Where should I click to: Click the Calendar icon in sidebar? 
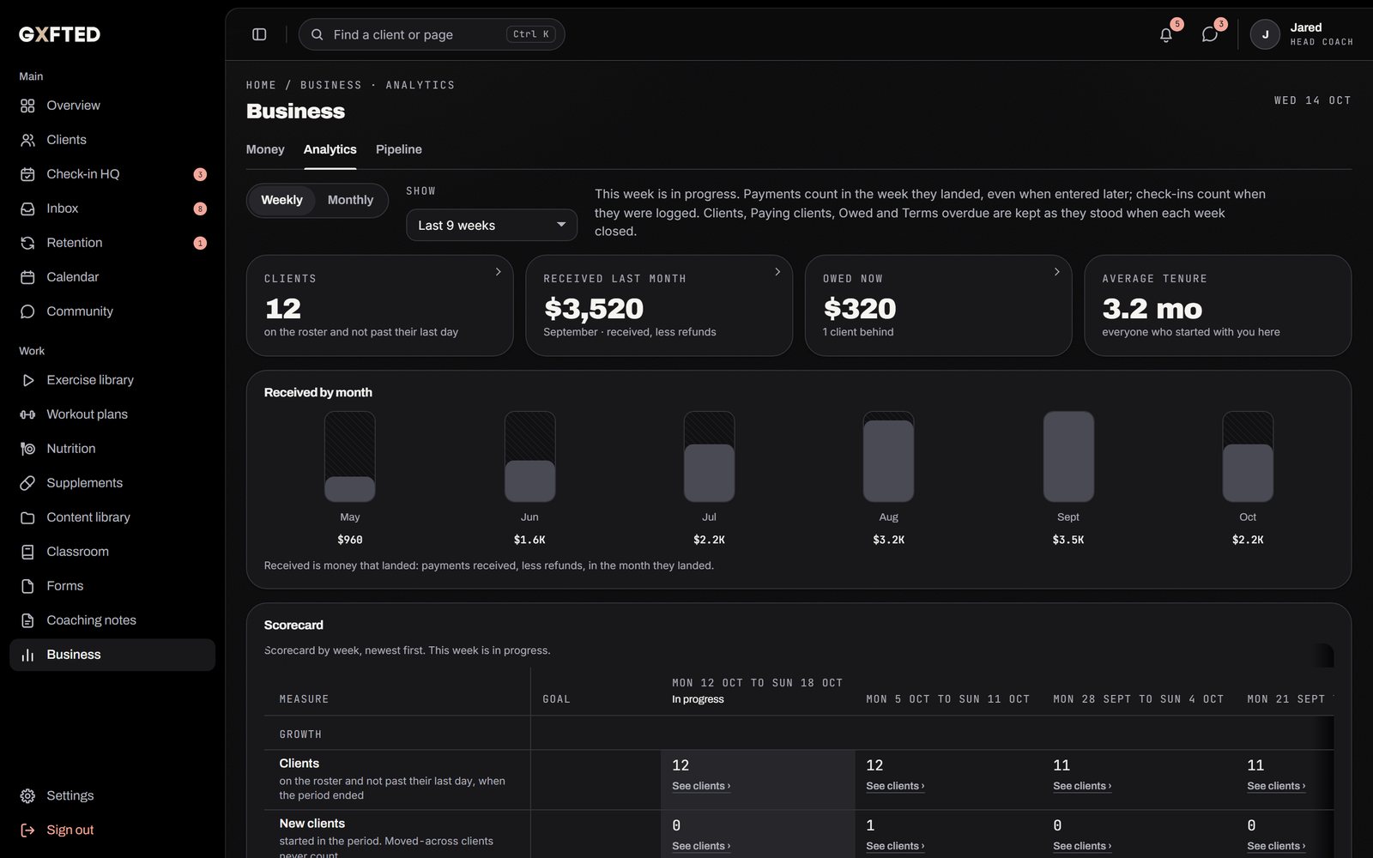[27, 277]
